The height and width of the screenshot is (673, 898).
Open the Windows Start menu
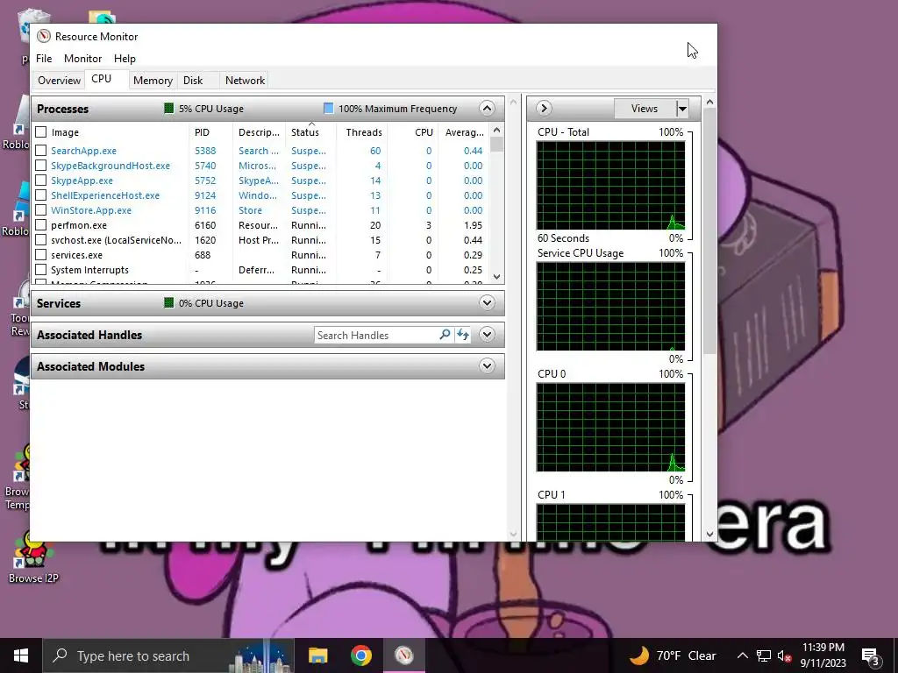pos(21,655)
